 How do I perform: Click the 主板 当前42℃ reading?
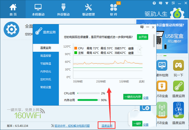[120, 53]
